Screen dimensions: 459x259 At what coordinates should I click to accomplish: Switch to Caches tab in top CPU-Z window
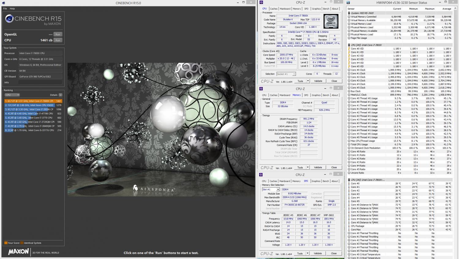click(274, 9)
